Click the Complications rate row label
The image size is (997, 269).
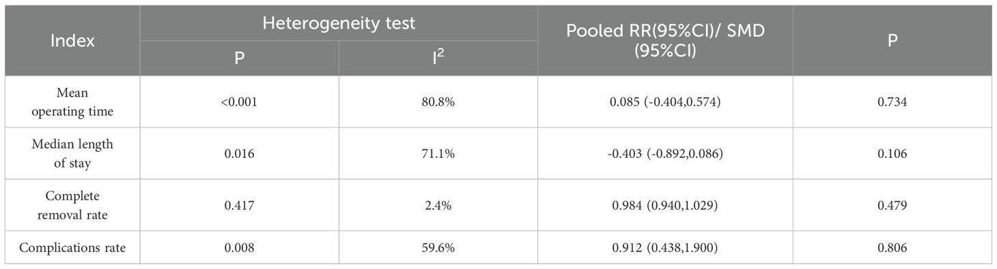pyautogui.click(x=72, y=249)
